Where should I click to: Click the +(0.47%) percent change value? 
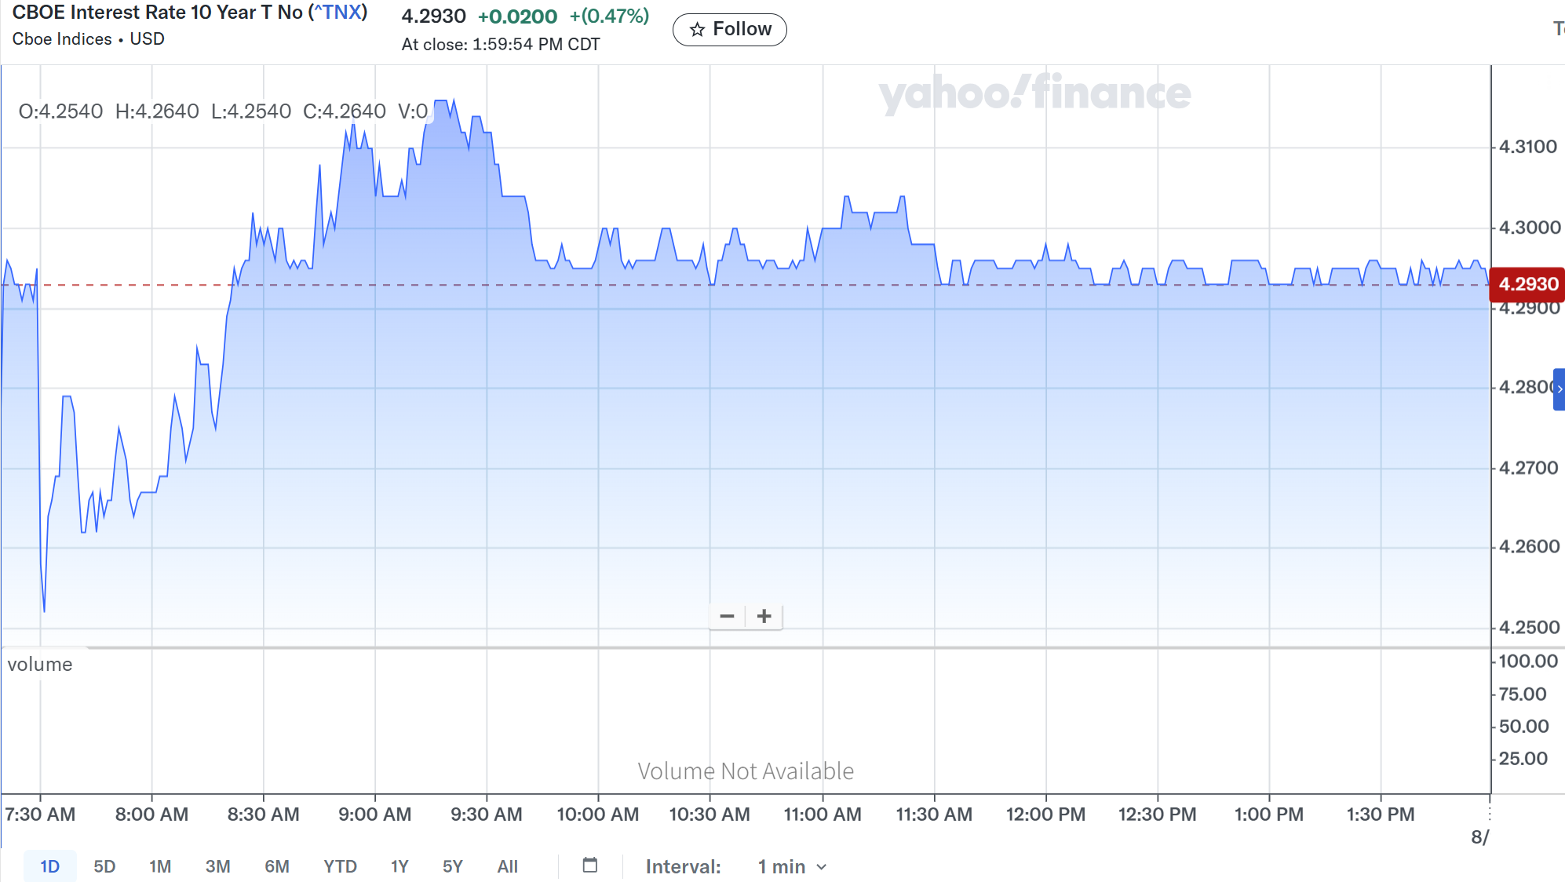(x=610, y=16)
